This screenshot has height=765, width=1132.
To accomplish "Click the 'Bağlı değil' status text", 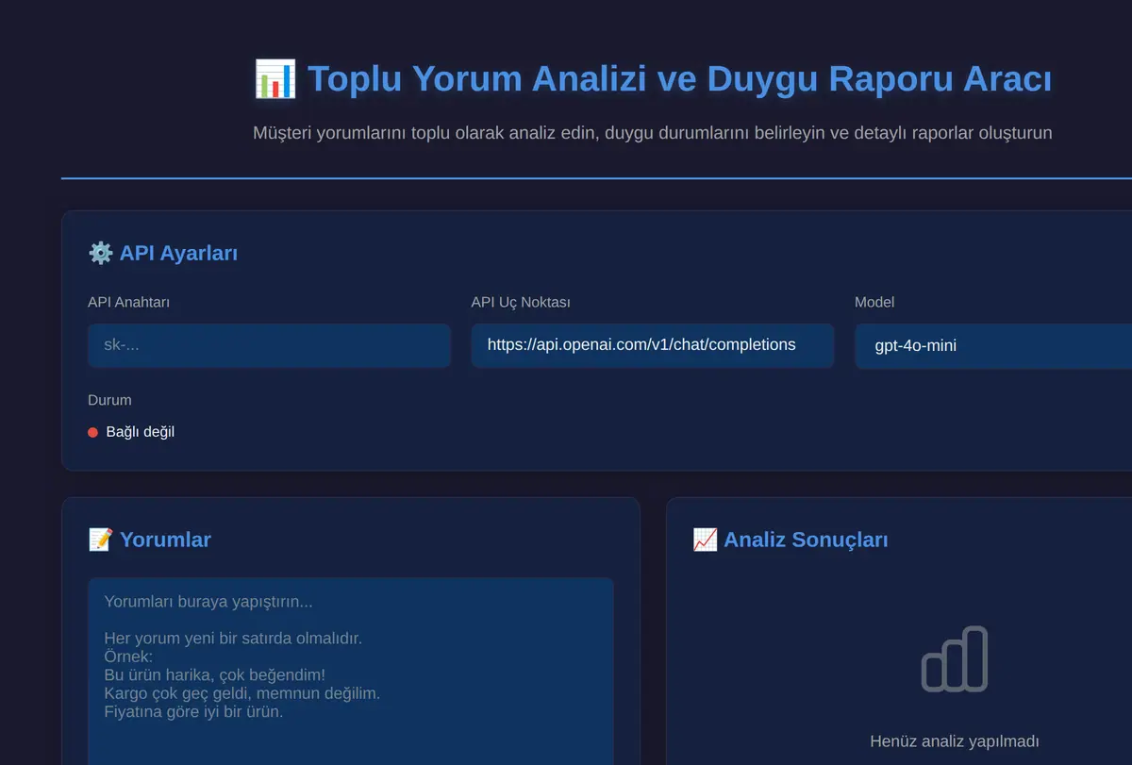I will [x=141, y=432].
